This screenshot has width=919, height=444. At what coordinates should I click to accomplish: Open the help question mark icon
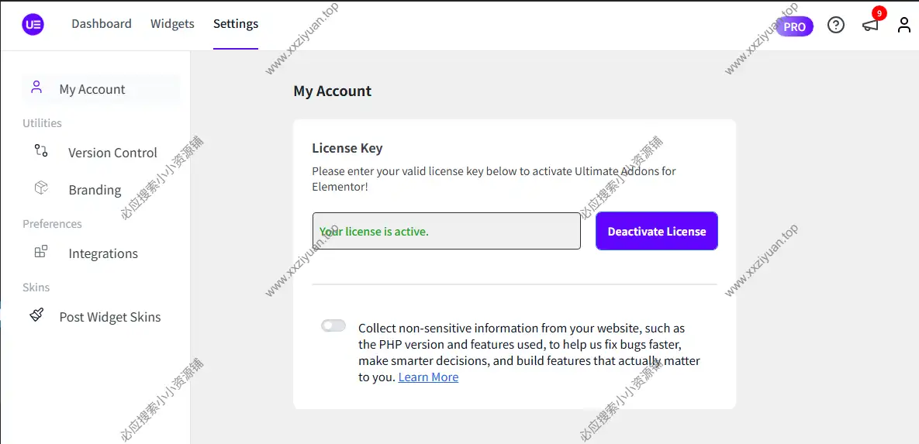pyautogui.click(x=836, y=25)
